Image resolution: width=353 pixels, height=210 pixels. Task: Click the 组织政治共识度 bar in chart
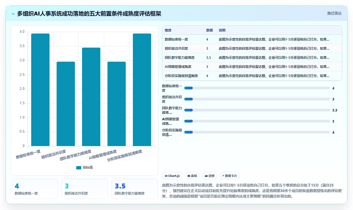pyautogui.click(x=66, y=104)
